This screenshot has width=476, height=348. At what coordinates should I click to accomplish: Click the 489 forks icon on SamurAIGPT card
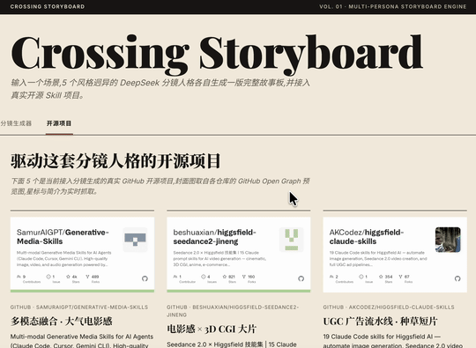pos(87,277)
